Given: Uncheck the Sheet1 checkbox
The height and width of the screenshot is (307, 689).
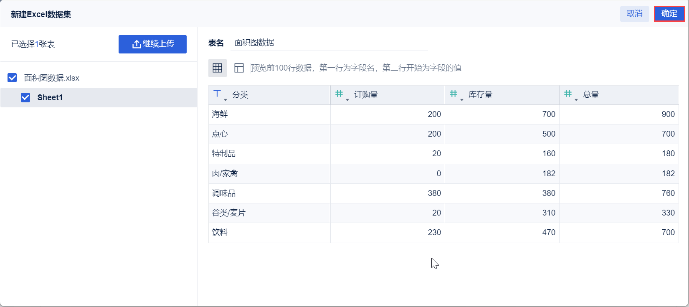Looking at the screenshot, I should (x=25, y=97).
